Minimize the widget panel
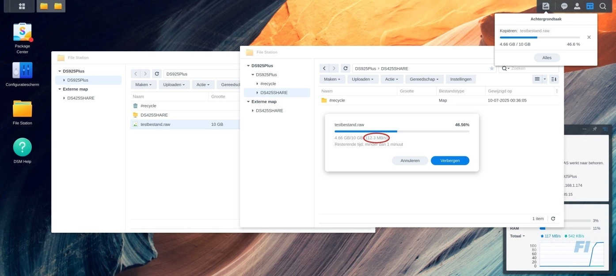The height and width of the screenshot is (276, 616). (585, 129)
